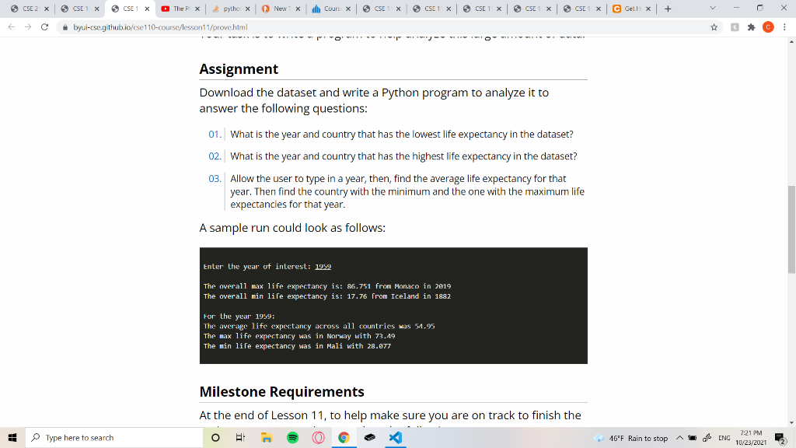
Task: Click the page vertical scrollbar thumb
Action: tap(791, 229)
